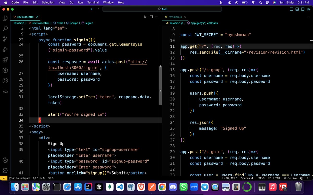Open the Accounts icon near the bottom sidebar
The height and width of the screenshot is (195, 313).
click(x=5, y=160)
